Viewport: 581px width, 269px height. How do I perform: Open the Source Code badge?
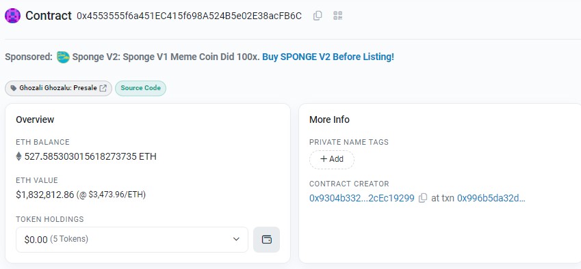coord(140,88)
